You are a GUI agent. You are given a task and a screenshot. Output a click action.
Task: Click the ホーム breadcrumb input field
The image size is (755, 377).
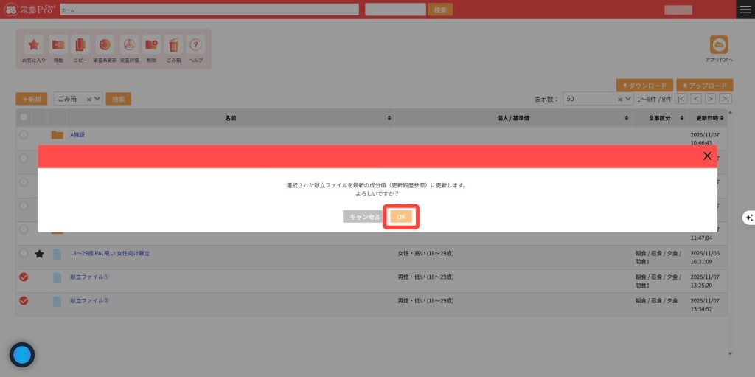pos(209,10)
